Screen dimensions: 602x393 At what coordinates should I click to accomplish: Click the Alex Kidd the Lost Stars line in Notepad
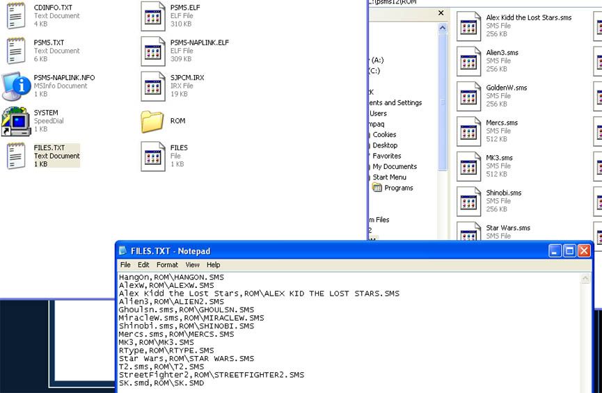(259, 294)
